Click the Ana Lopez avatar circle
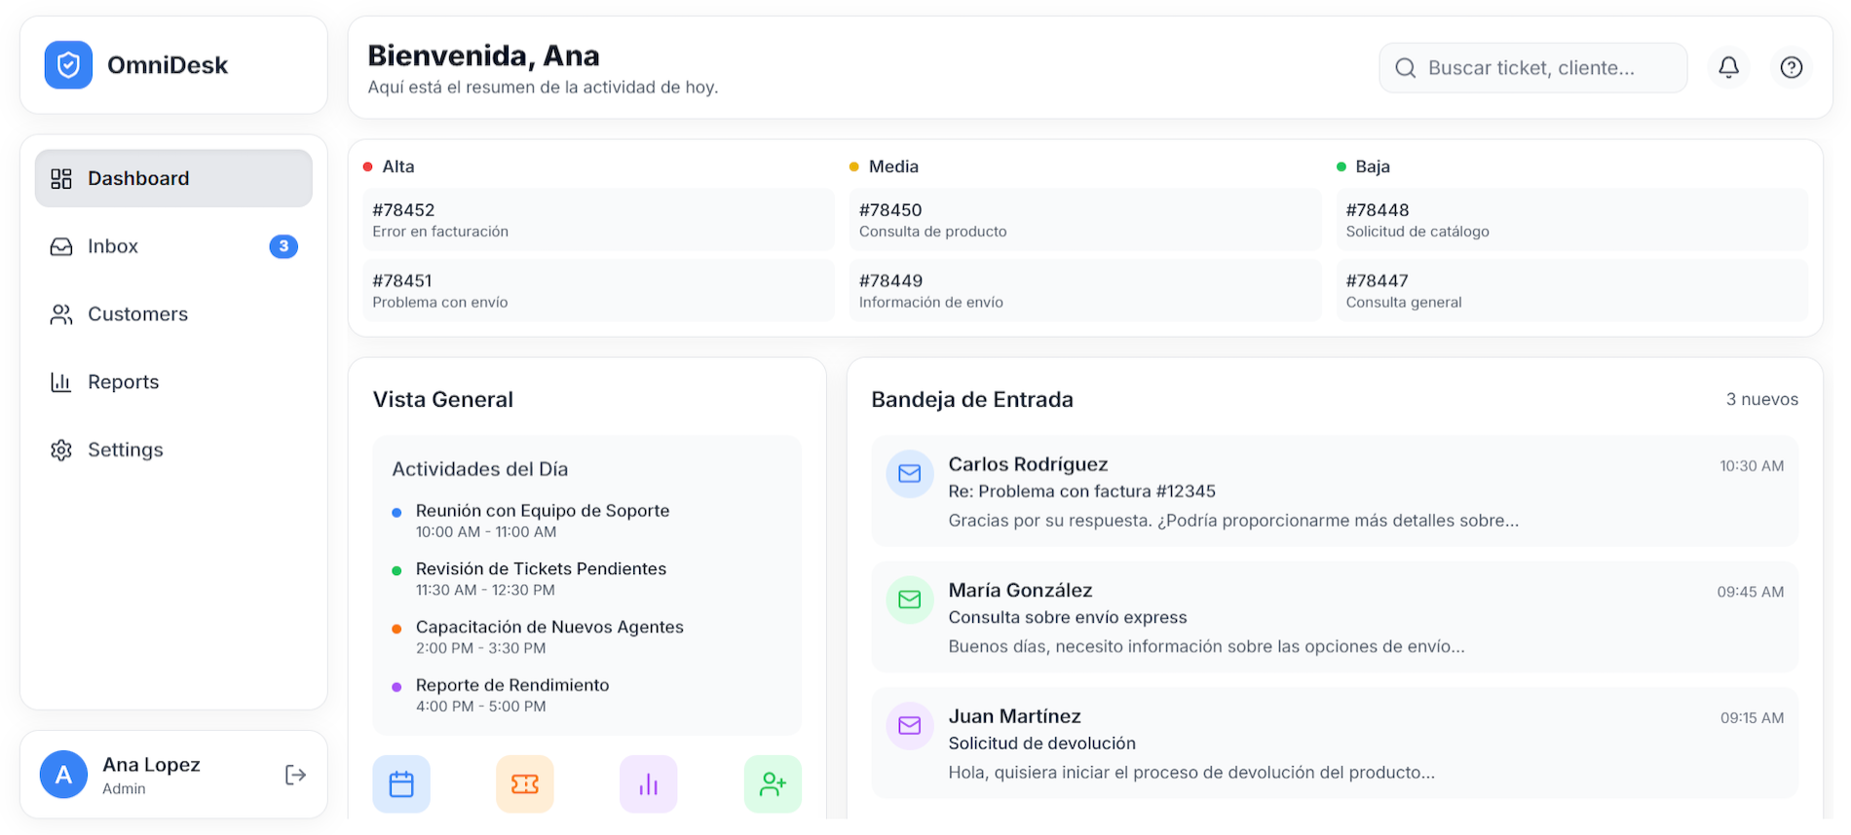The image size is (1851, 835). click(63, 775)
